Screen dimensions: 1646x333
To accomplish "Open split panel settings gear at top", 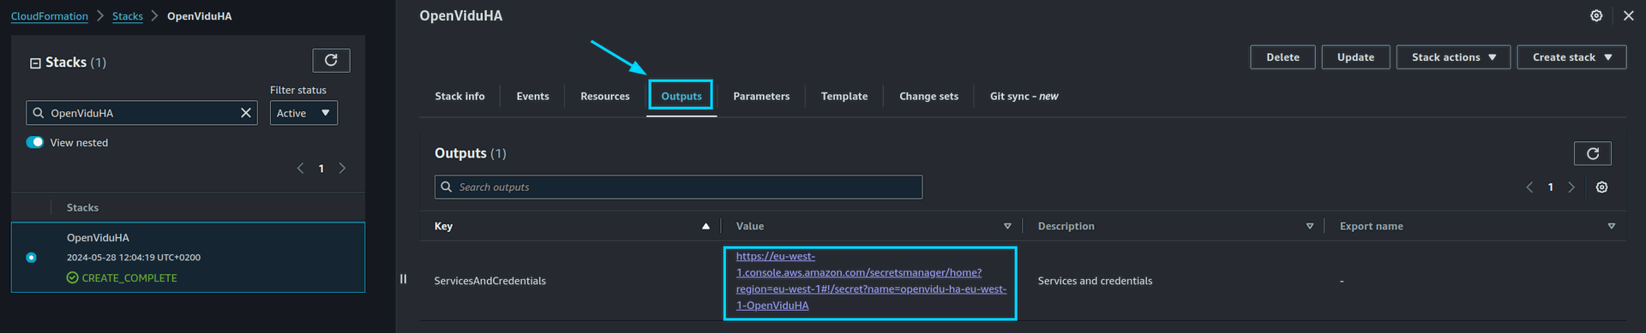I will point(1596,15).
